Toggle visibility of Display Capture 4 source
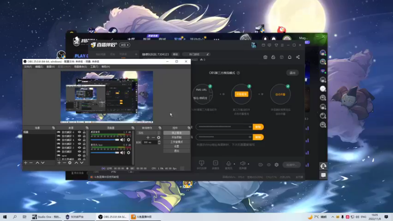 (80, 140)
